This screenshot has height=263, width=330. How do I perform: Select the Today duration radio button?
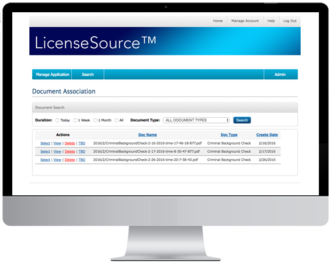[x=57, y=120]
